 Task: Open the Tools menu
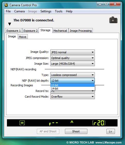click(x=59, y=11)
